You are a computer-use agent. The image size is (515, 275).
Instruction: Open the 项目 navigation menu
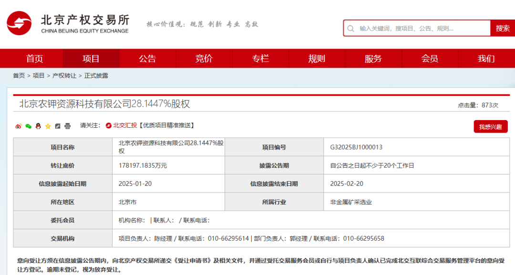point(91,59)
